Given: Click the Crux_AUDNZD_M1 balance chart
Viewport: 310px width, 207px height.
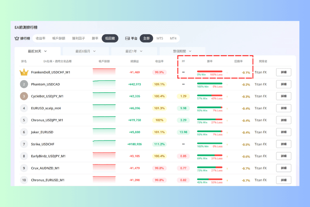Looking at the screenshot, I should (104, 168).
